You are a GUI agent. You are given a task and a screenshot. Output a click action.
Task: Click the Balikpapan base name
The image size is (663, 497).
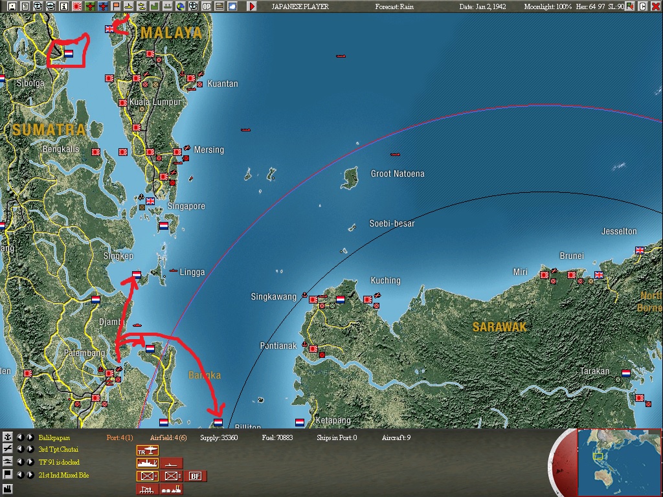click(54, 438)
